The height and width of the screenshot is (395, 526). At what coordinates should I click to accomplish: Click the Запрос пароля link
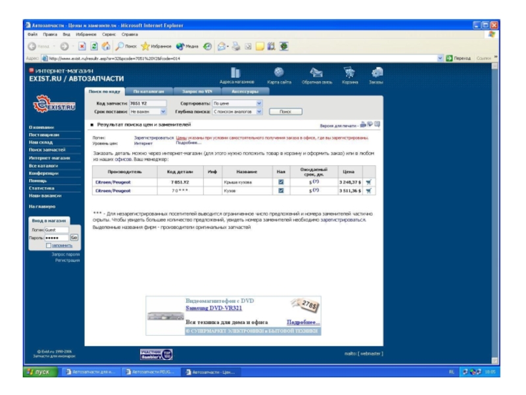click(x=66, y=254)
